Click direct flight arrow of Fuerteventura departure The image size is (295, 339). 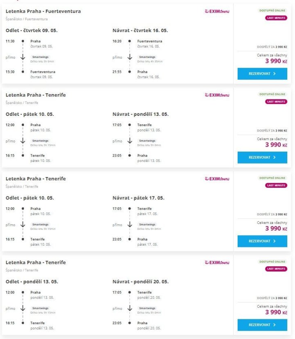point(23,57)
